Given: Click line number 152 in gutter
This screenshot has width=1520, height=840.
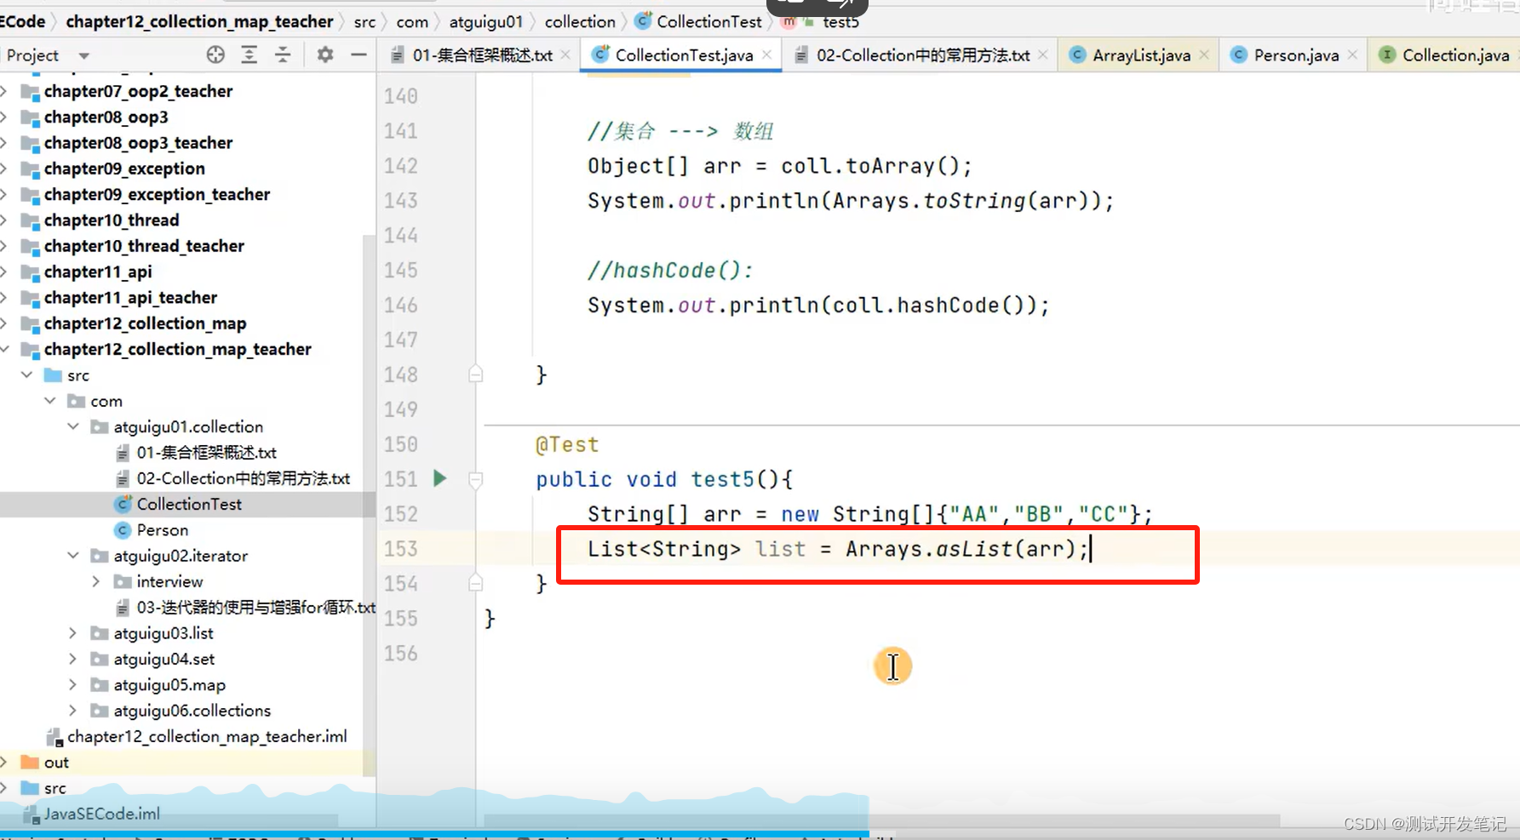Looking at the screenshot, I should [400, 514].
